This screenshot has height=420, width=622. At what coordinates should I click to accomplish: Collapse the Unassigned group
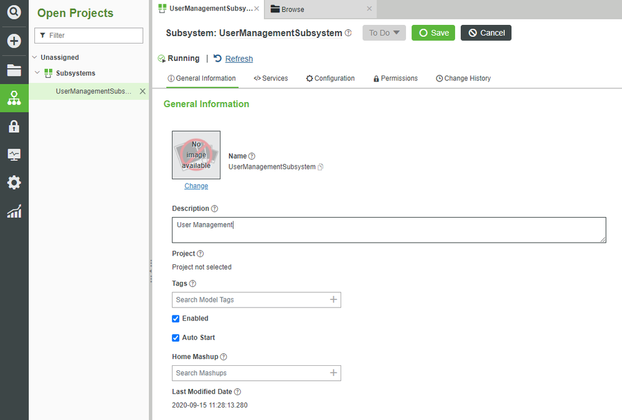point(35,57)
